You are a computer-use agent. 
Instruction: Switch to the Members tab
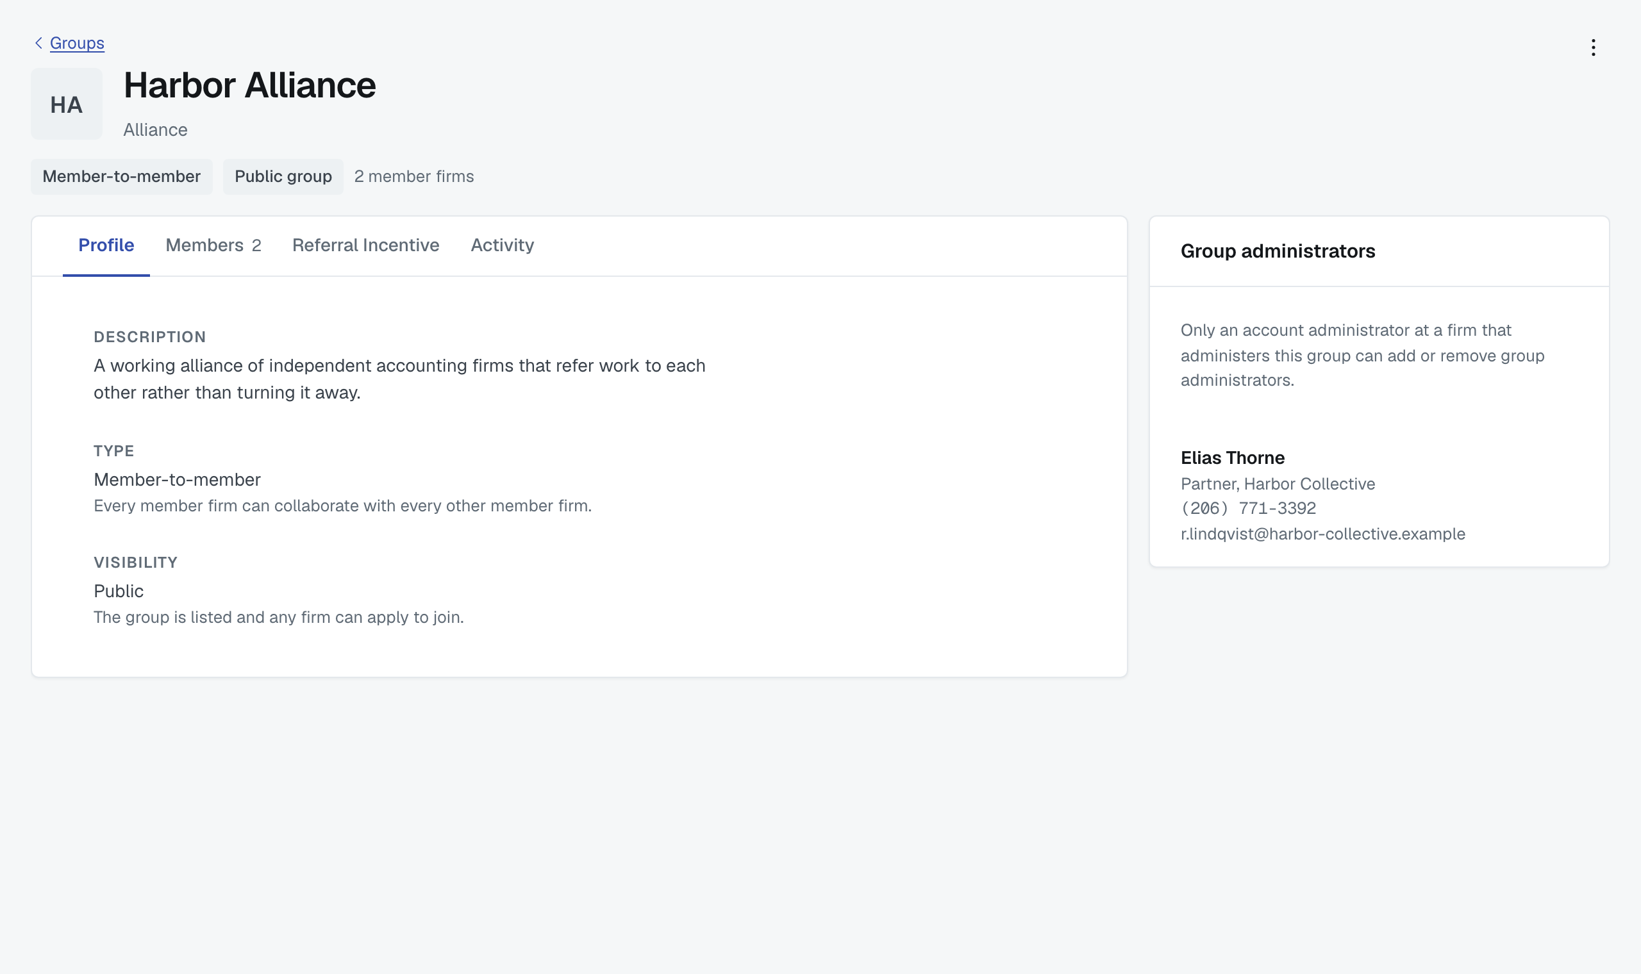(213, 245)
